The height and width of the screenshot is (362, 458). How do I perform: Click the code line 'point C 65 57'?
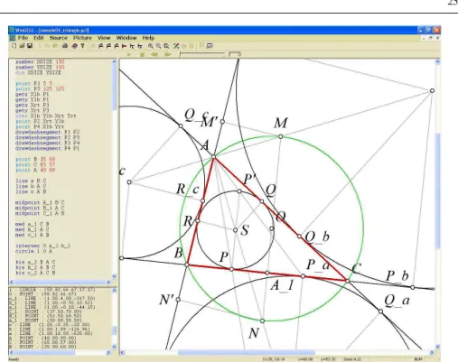[x=35, y=164]
